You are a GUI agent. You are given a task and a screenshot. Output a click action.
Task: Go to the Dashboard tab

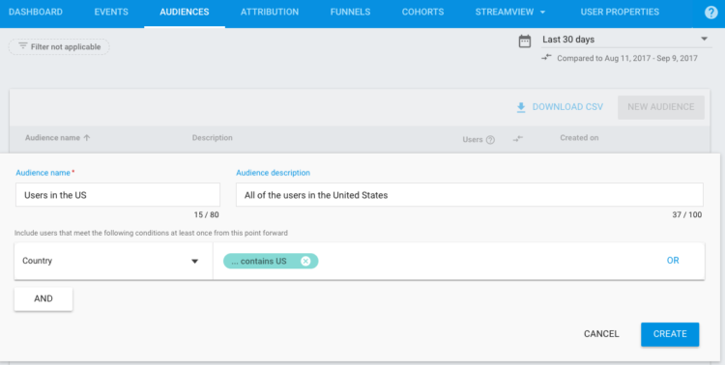36,12
